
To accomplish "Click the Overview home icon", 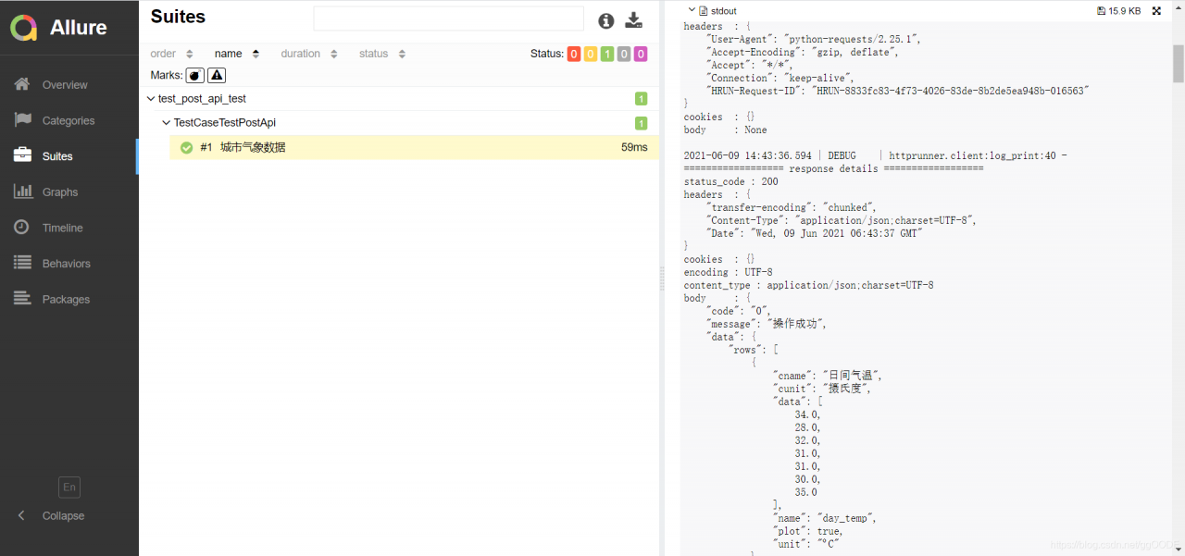I will (x=23, y=84).
